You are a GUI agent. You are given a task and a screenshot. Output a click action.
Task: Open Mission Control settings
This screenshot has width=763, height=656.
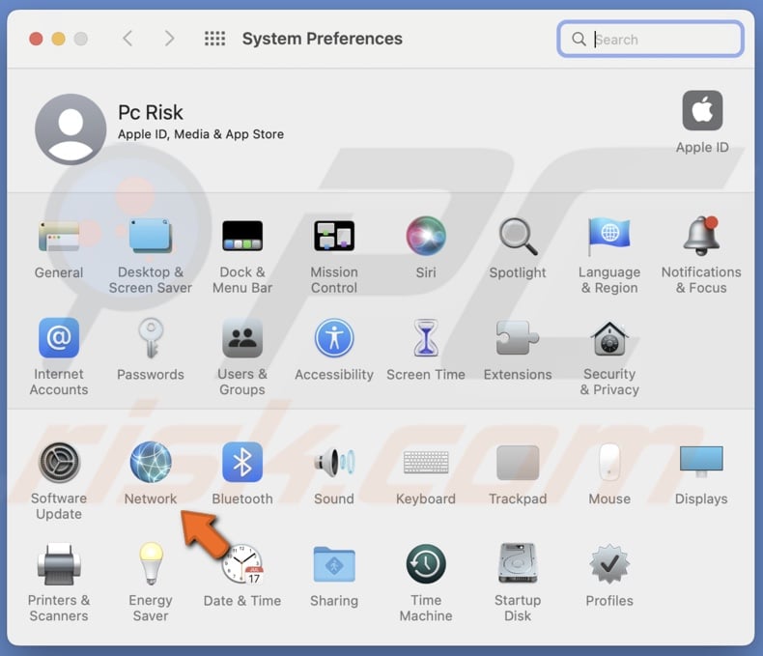pos(334,237)
